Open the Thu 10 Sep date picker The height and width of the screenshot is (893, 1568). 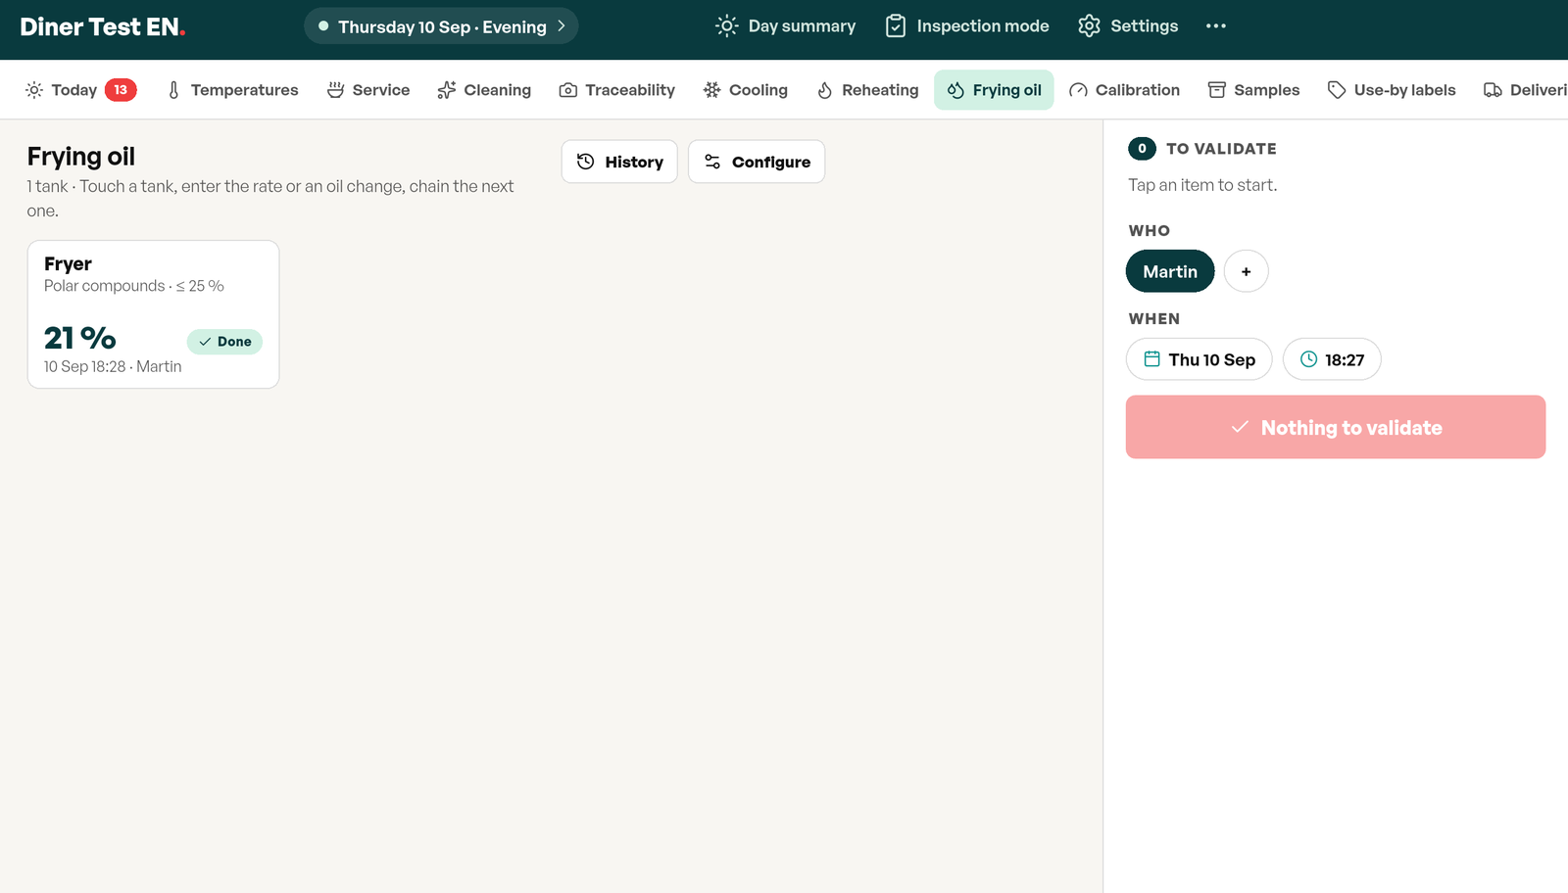pos(1199,359)
